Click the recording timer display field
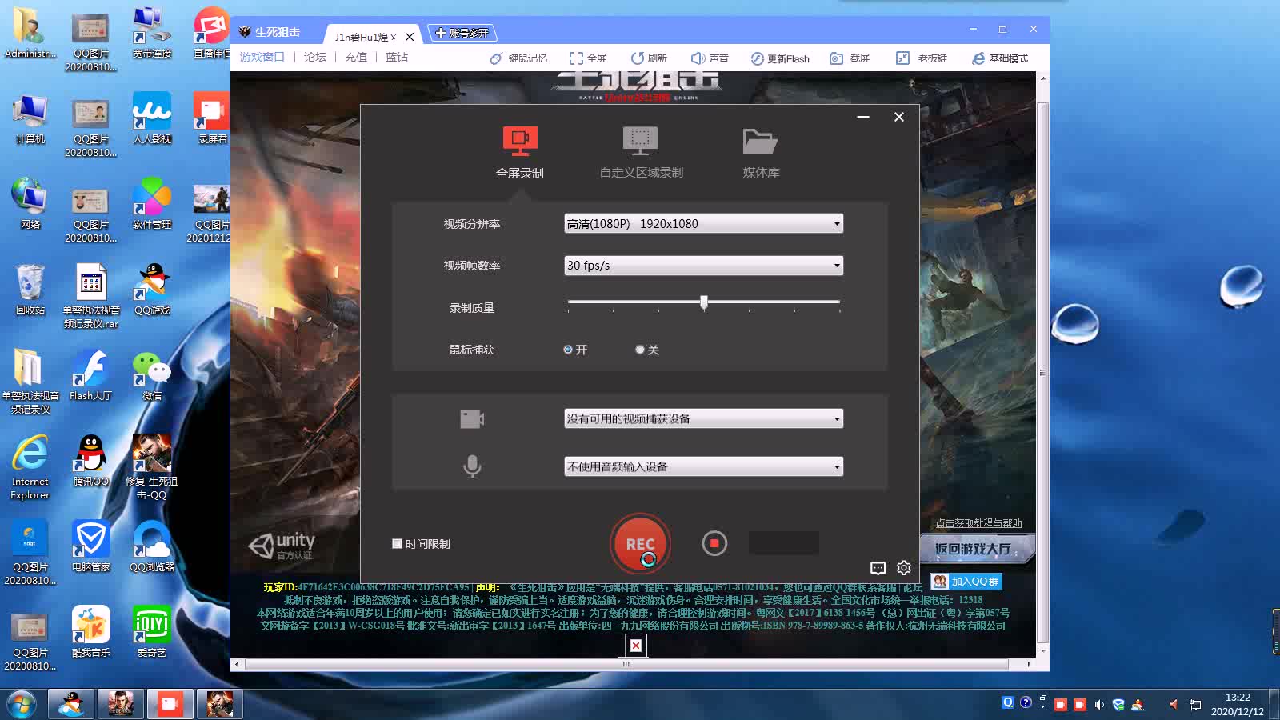The height and width of the screenshot is (720, 1280). pyautogui.click(x=784, y=543)
